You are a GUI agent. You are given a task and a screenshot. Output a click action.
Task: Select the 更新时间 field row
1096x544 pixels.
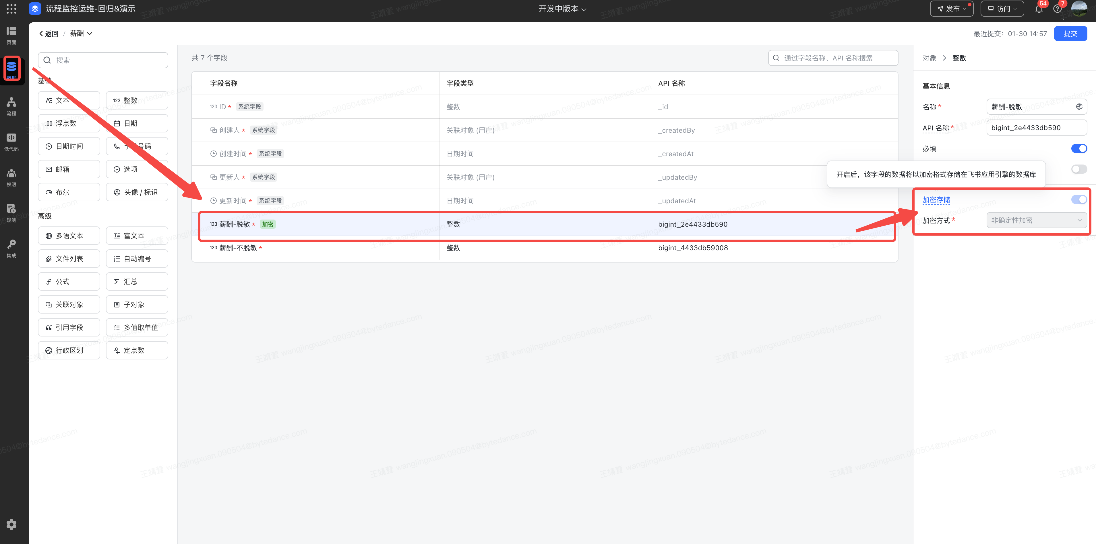click(x=545, y=200)
